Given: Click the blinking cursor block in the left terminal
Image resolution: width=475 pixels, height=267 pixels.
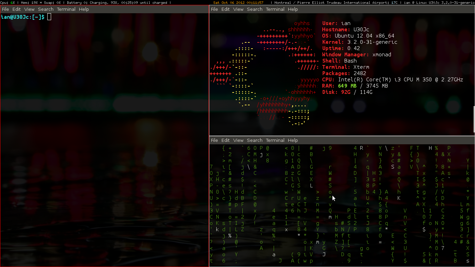Looking at the screenshot, I should click(49, 16).
